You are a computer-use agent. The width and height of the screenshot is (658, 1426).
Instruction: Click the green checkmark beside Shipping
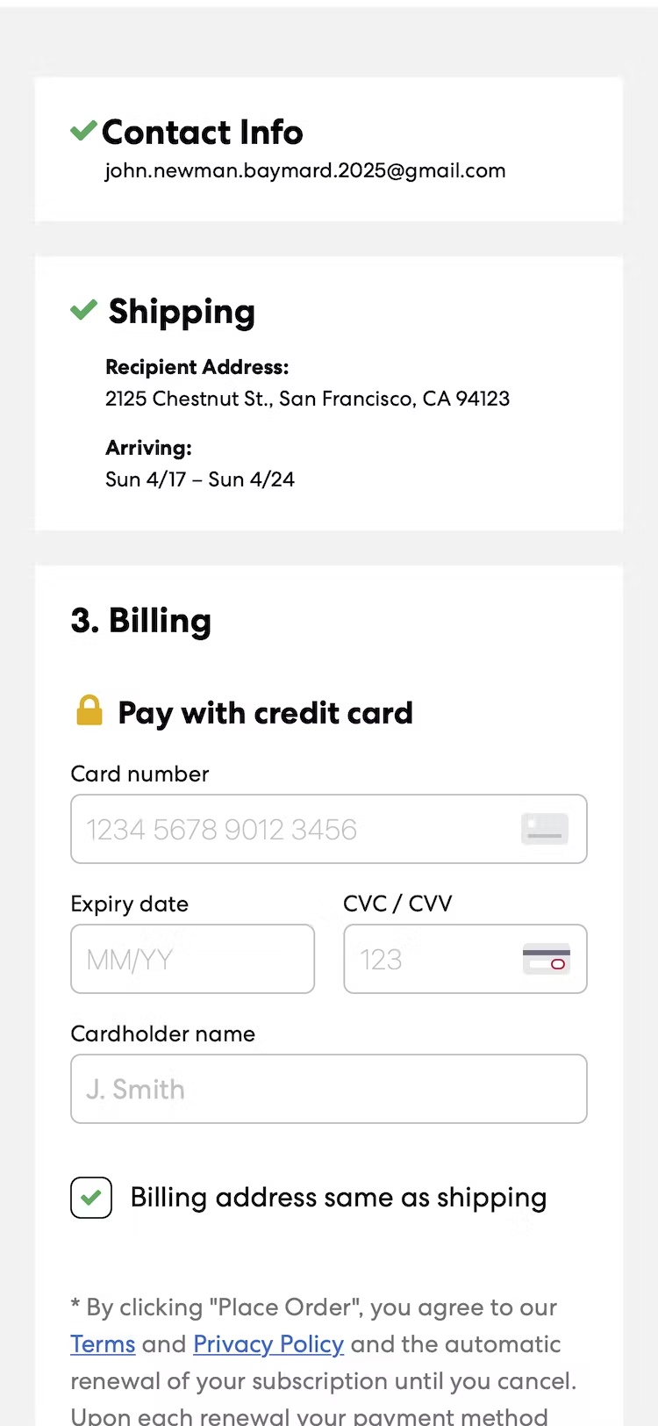83,310
